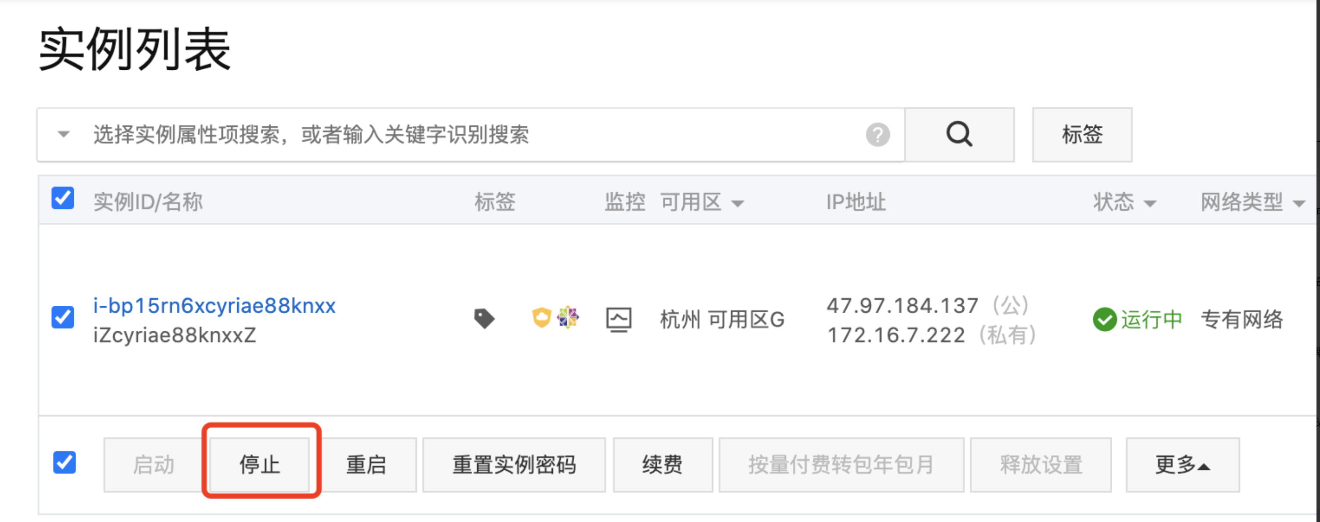Click the magnifier search icon button

pyautogui.click(x=959, y=135)
